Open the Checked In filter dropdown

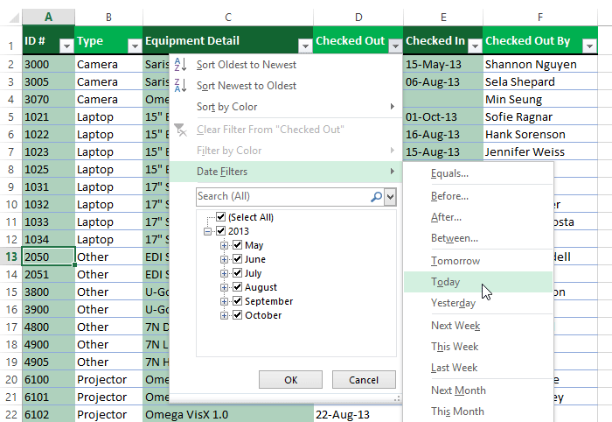point(475,46)
